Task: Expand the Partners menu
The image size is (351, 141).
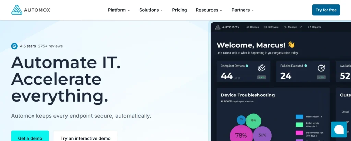Action: point(243,10)
